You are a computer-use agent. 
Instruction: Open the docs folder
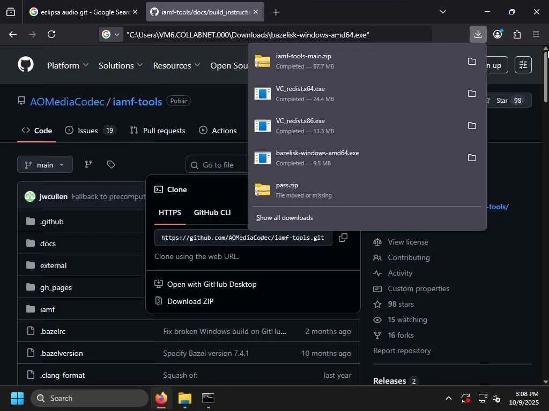pyautogui.click(x=48, y=243)
